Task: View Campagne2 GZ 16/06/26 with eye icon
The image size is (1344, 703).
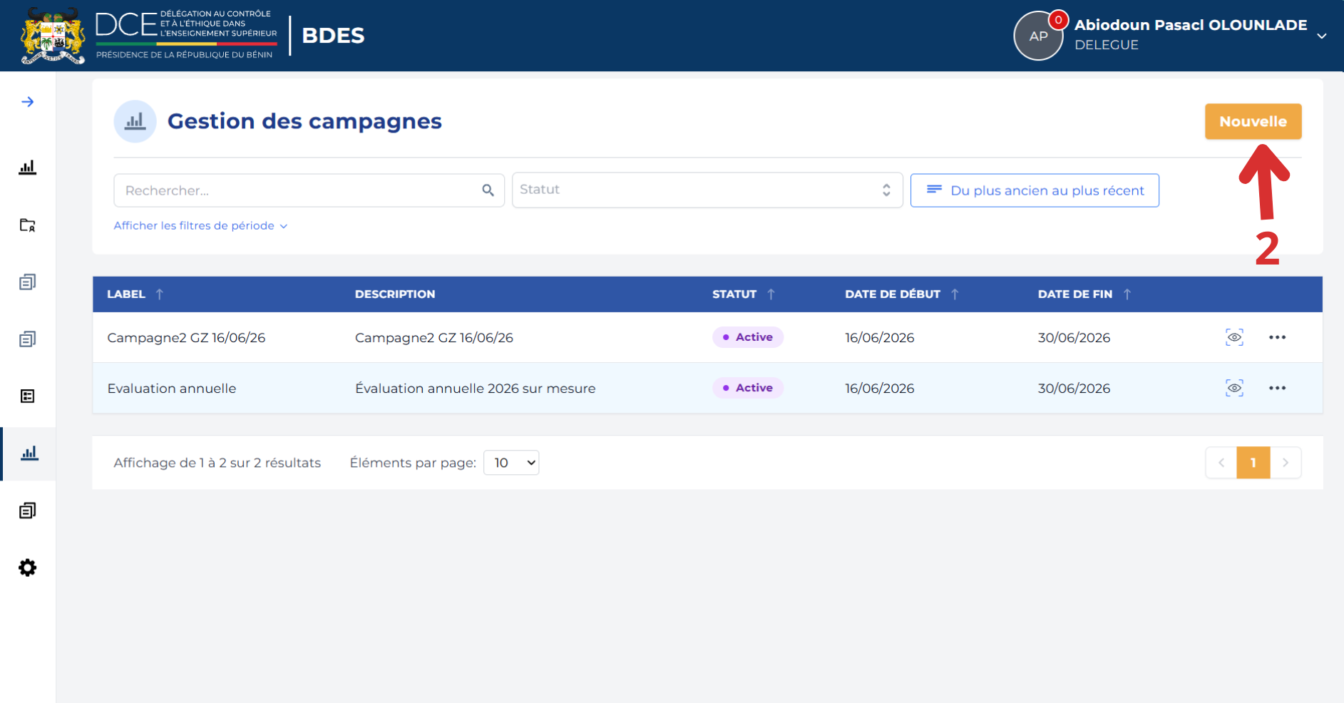Action: [1234, 337]
